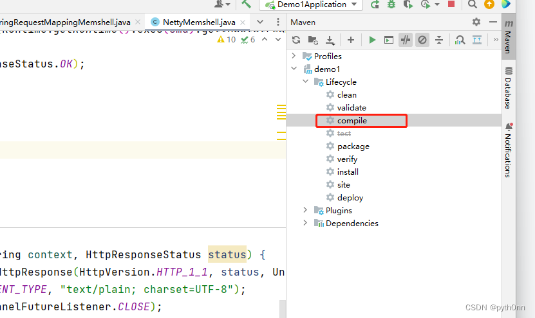Switch to the RequestMappingMemshell.java tab
535x318 pixels.
pos(65,22)
